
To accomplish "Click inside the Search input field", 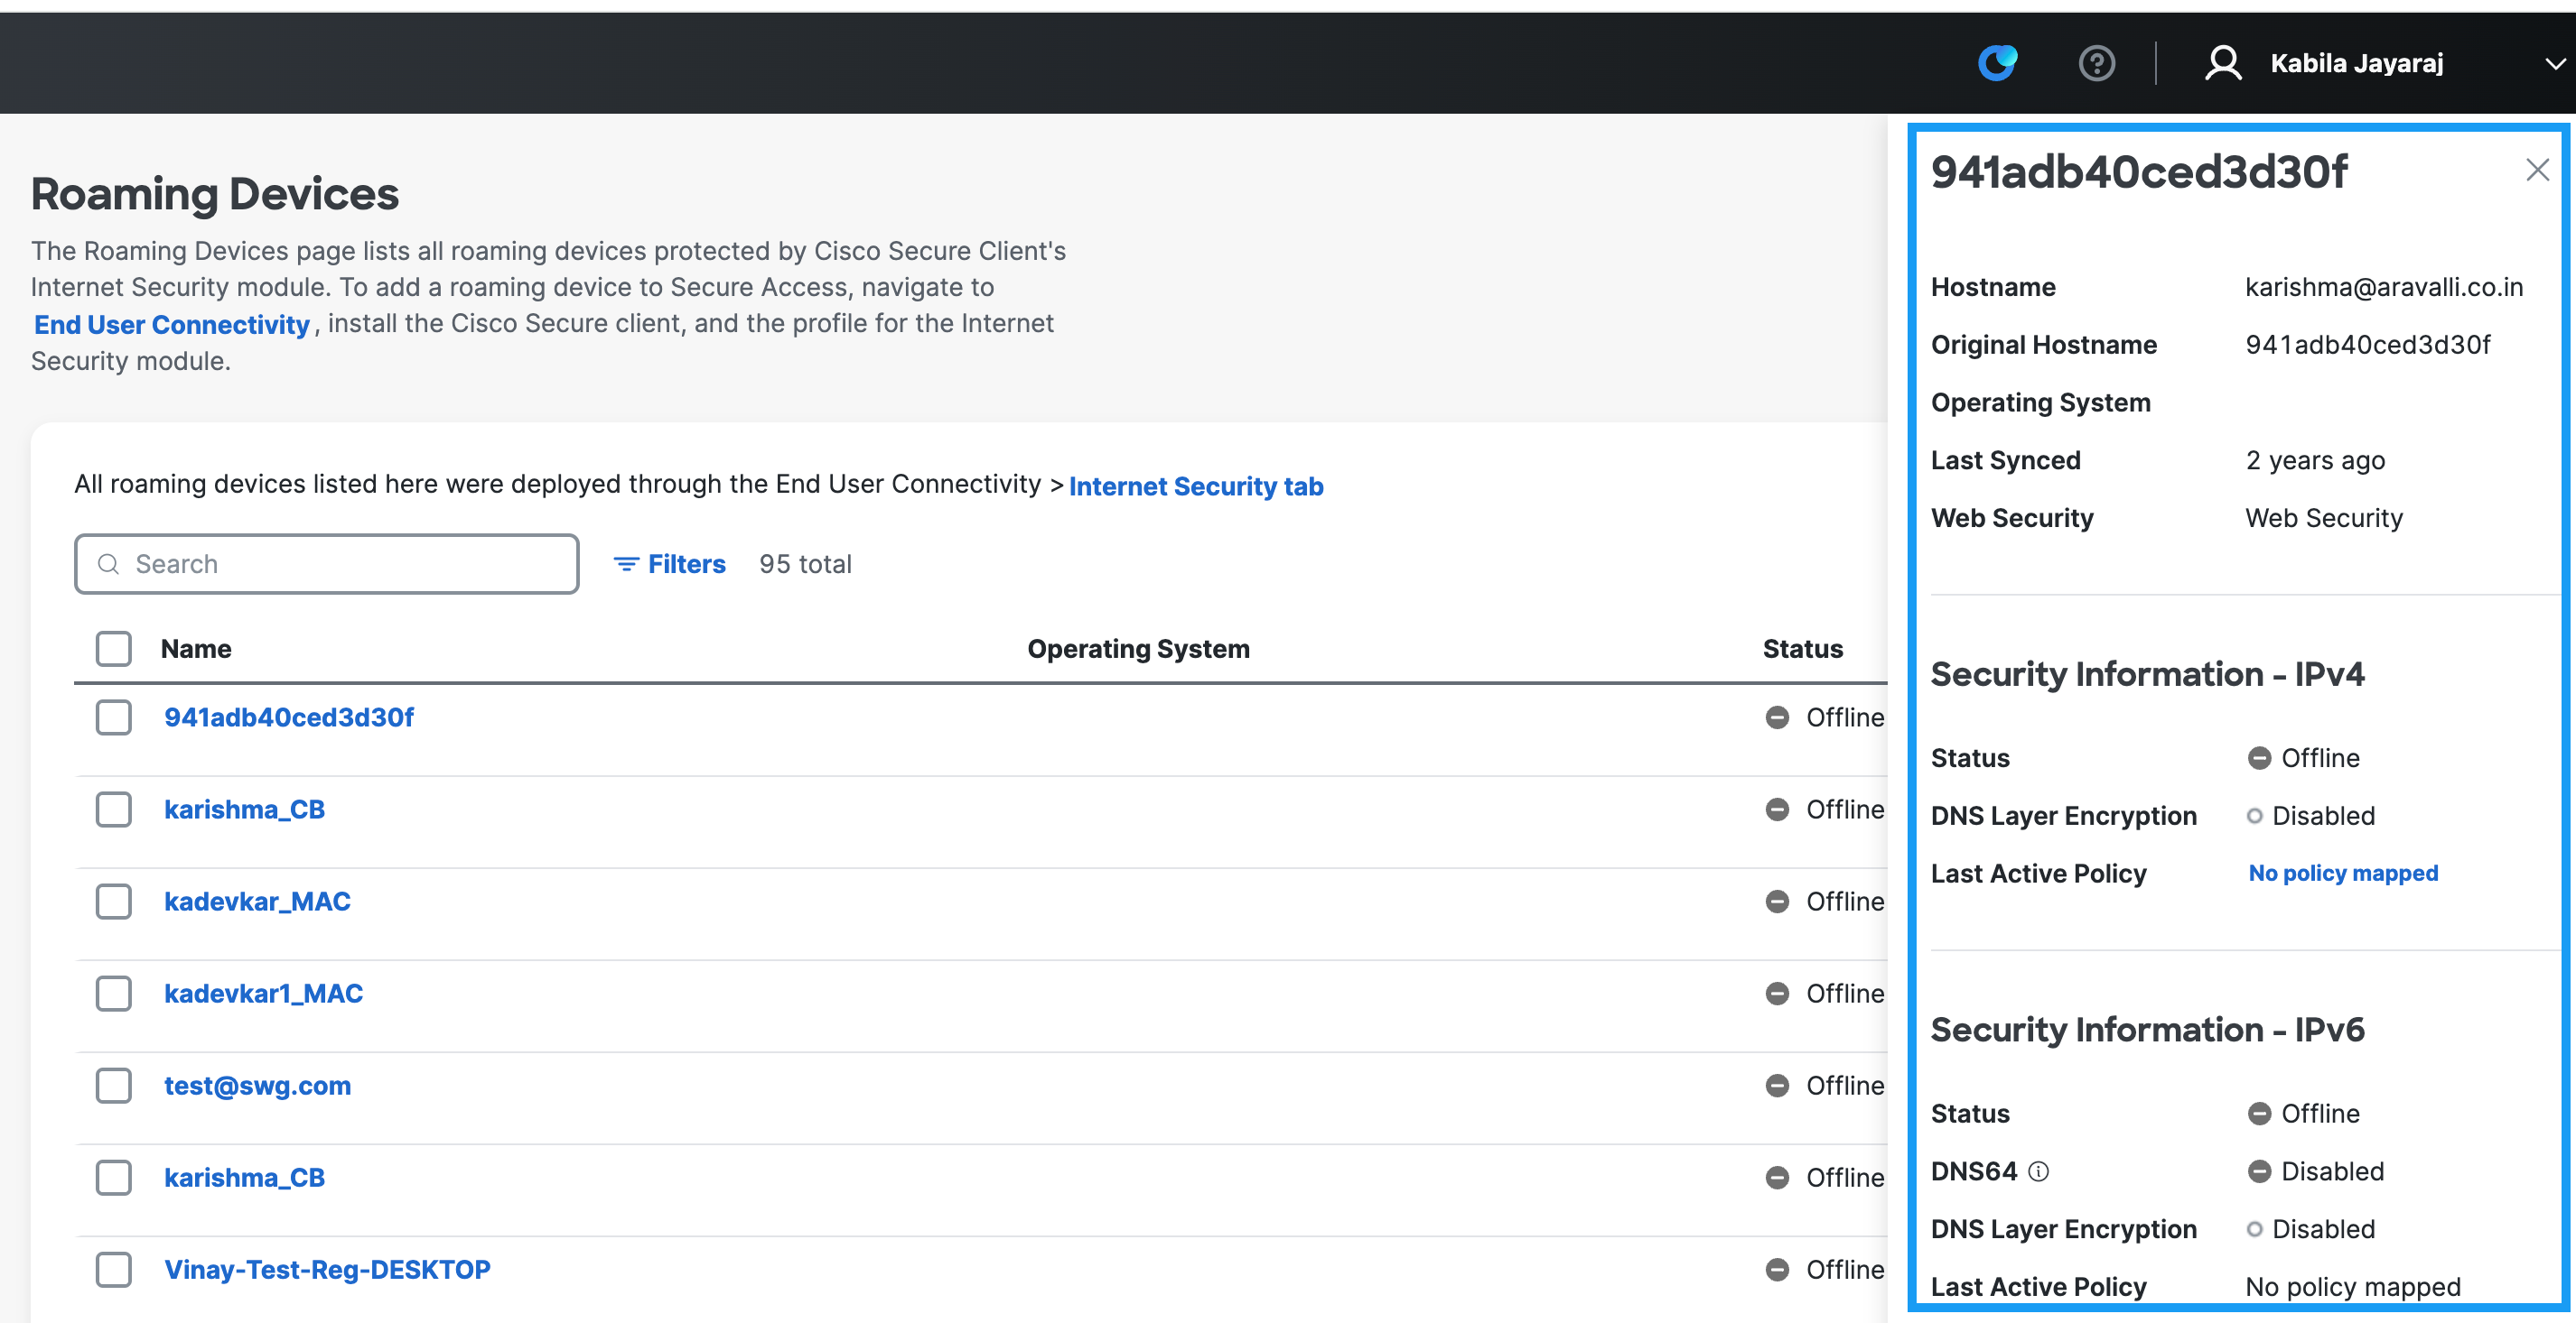I will (340, 565).
